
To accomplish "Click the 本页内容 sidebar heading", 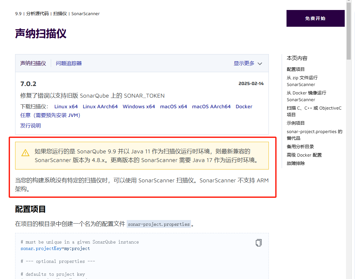I will click(x=297, y=58).
